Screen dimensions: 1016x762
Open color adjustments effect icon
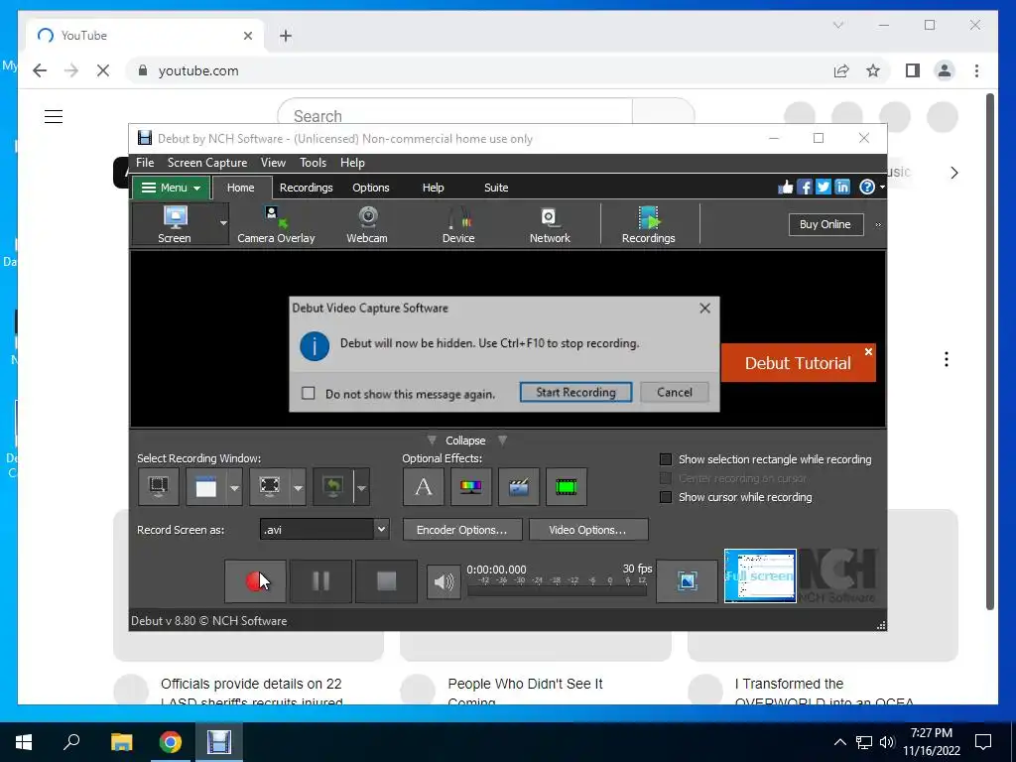471,486
